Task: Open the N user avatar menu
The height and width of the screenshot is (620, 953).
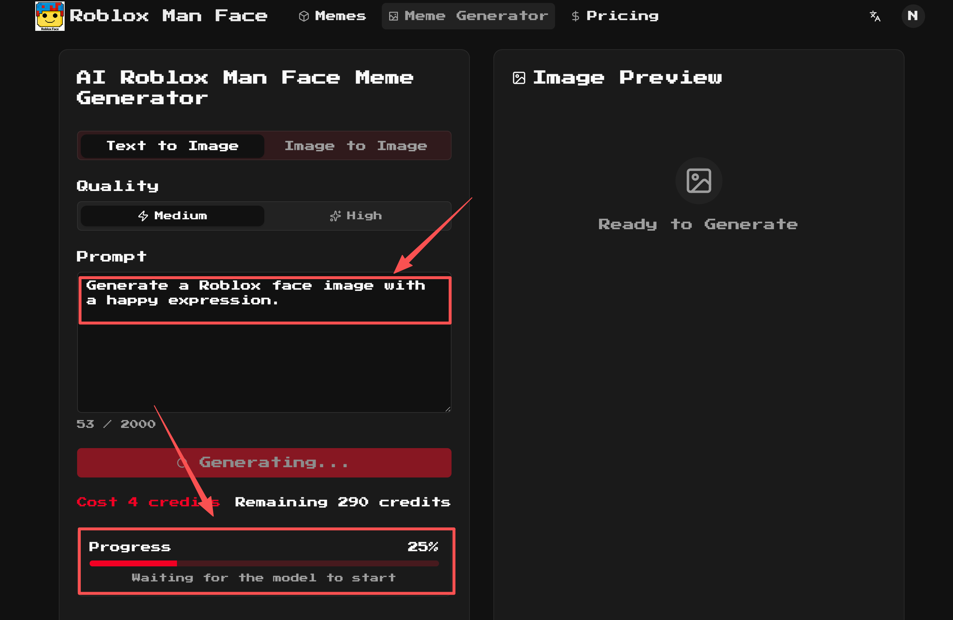Action: click(913, 16)
